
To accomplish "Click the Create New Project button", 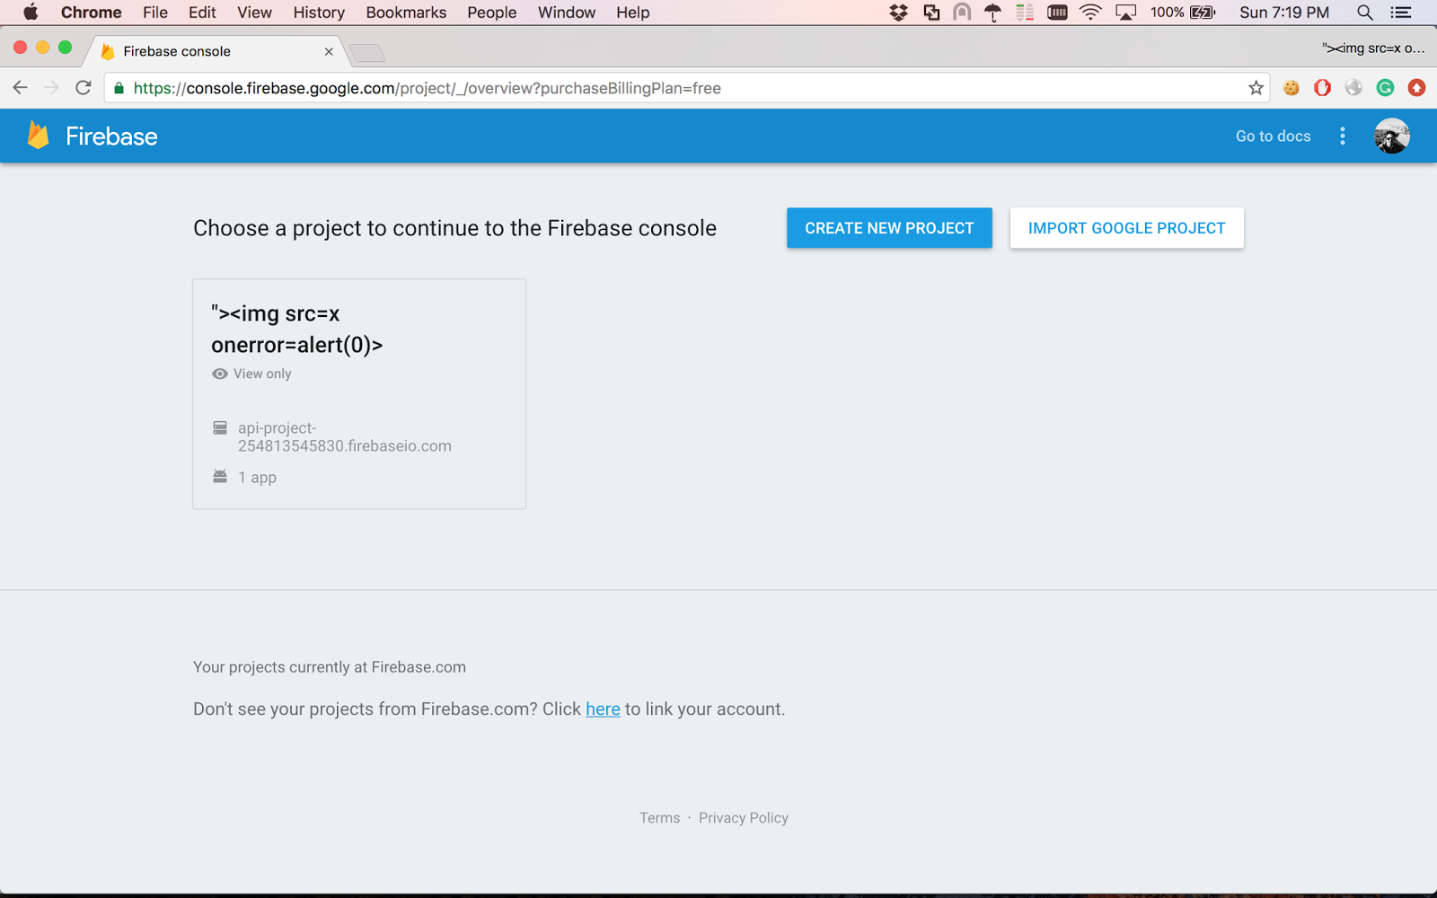I will click(x=888, y=227).
